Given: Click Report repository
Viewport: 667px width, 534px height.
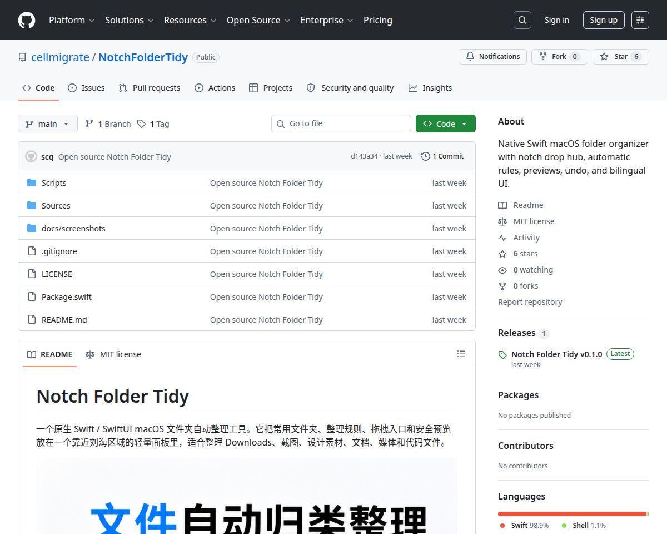Looking at the screenshot, I should (530, 302).
